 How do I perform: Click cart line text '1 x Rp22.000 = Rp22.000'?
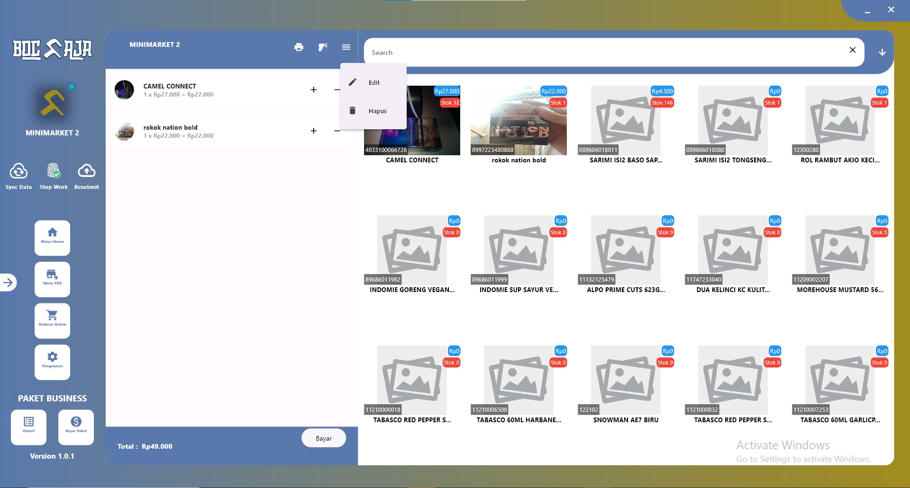(x=178, y=136)
